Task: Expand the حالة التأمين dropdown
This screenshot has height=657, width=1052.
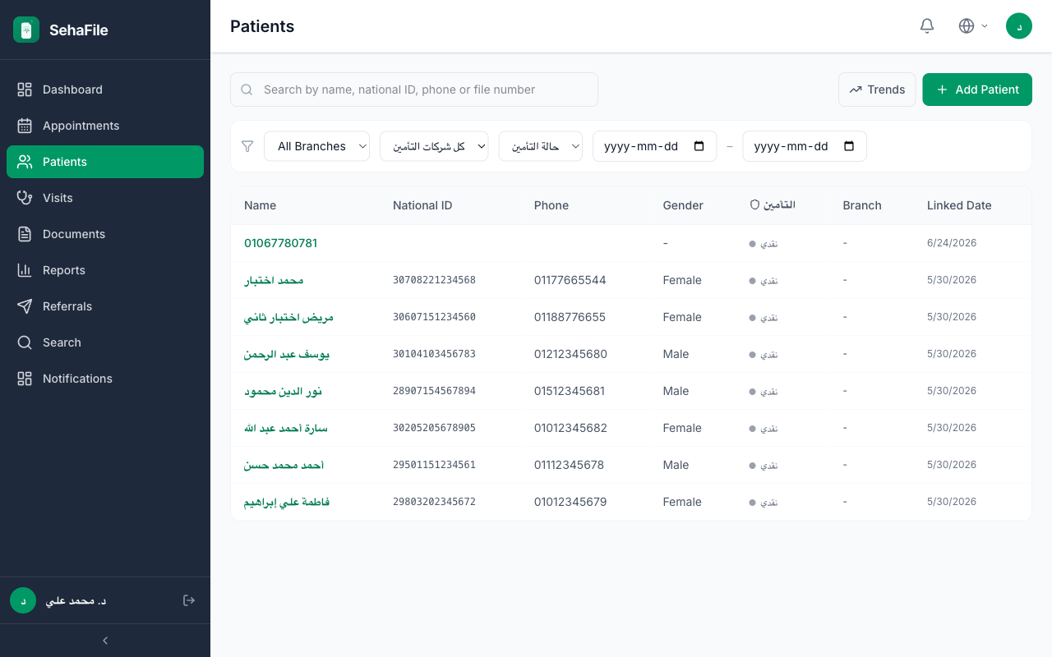Action: pyautogui.click(x=541, y=146)
